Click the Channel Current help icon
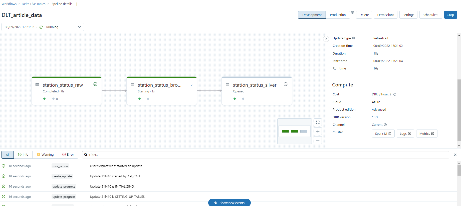463x206 pixels. click(385, 125)
